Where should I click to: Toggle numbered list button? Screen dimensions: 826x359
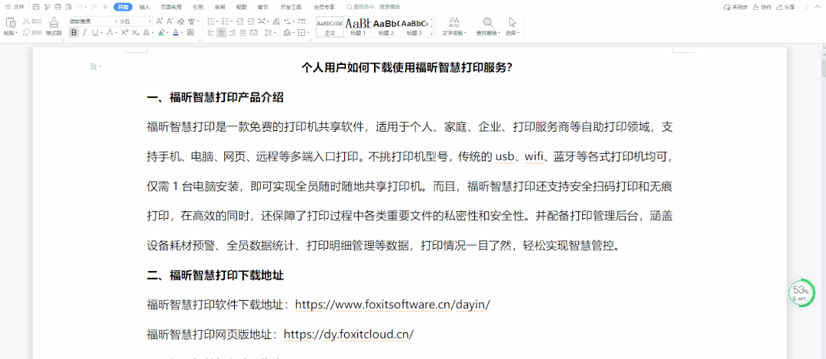pyautogui.click(x=226, y=21)
